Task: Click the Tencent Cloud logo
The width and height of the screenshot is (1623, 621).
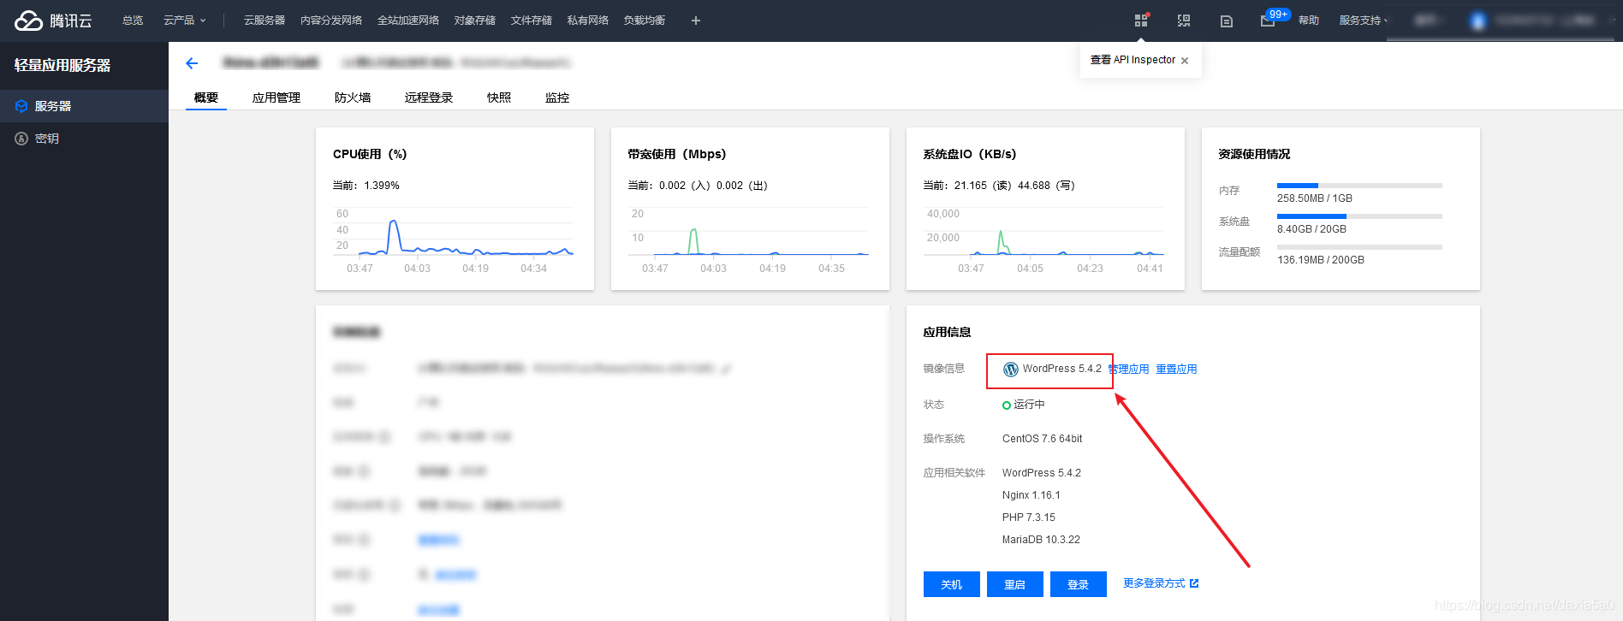Action: coord(53,21)
